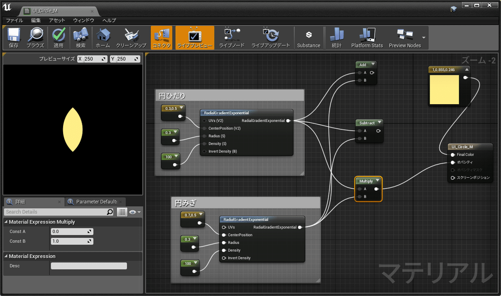The height and width of the screenshot is (296, 501).
Task: Collapse the Material Expression Multiply section
Action: (6, 222)
